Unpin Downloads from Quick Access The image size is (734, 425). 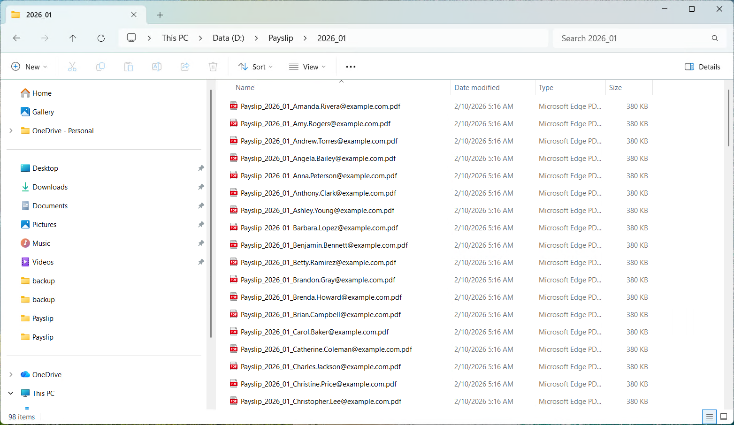click(x=201, y=187)
